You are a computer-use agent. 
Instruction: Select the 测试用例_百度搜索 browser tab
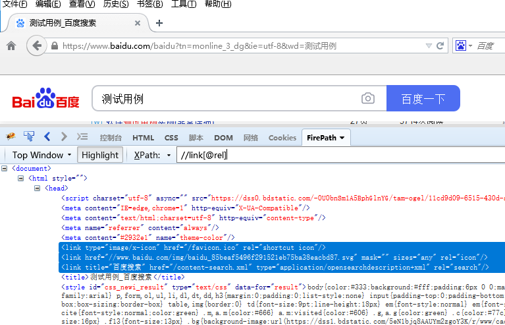point(77,23)
